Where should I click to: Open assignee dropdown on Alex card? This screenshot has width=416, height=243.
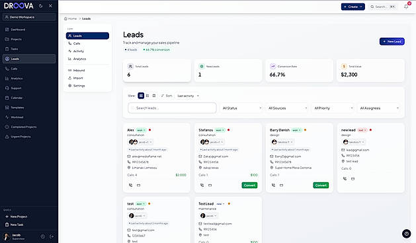pyautogui.click(x=141, y=142)
